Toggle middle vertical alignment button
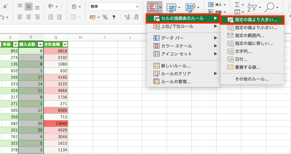Image resolution: width=291 pixels, height=154 pixels. click(28, 6)
